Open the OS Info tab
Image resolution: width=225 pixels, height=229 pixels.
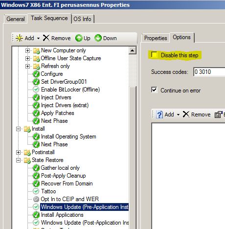coord(83,19)
